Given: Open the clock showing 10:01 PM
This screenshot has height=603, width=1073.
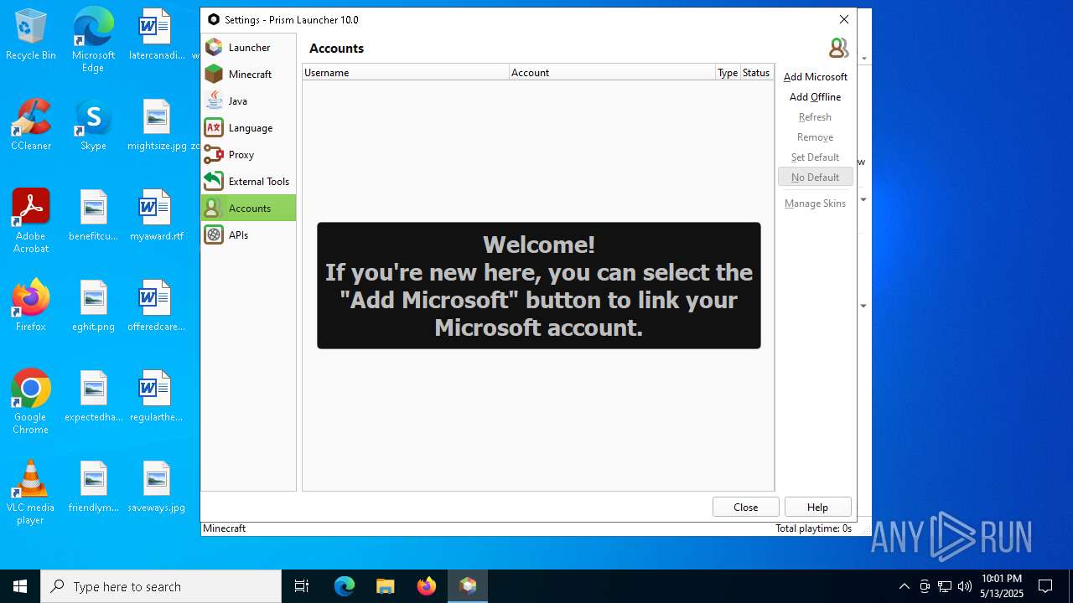Looking at the screenshot, I should coord(1002,586).
